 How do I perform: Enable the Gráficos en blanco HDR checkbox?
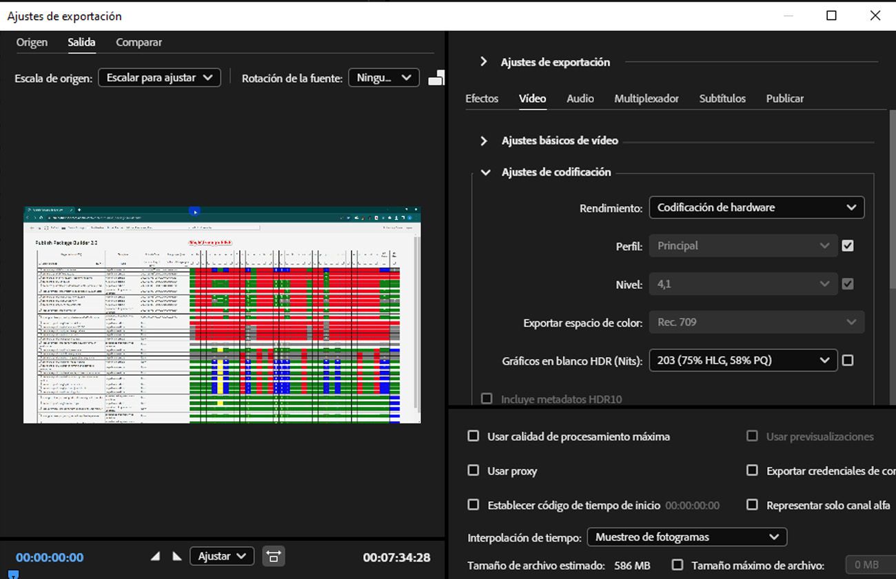(x=848, y=360)
